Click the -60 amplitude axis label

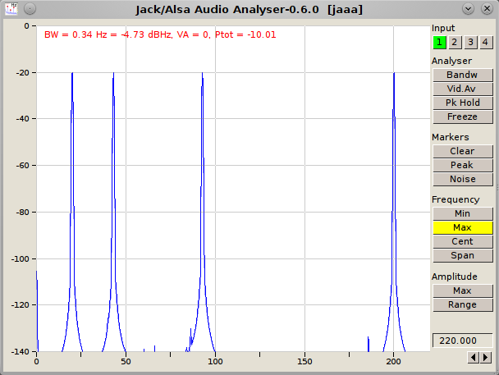pyautogui.click(x=24, y=166)
